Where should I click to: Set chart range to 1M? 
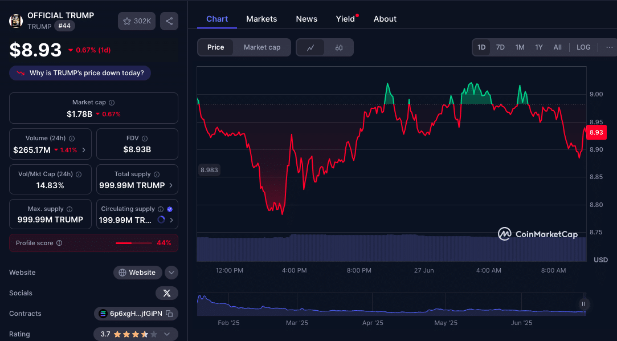[x=520, y=47]
